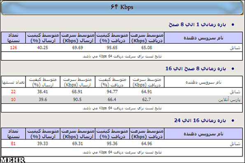Click the MEHR watermark logo
This screenshot has height=163, width=245.
point(12,160)
